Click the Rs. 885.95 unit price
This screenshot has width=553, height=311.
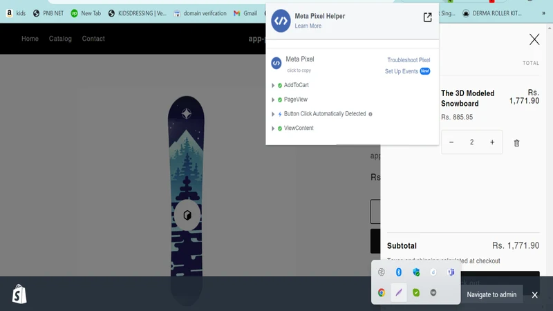point(457,117)
